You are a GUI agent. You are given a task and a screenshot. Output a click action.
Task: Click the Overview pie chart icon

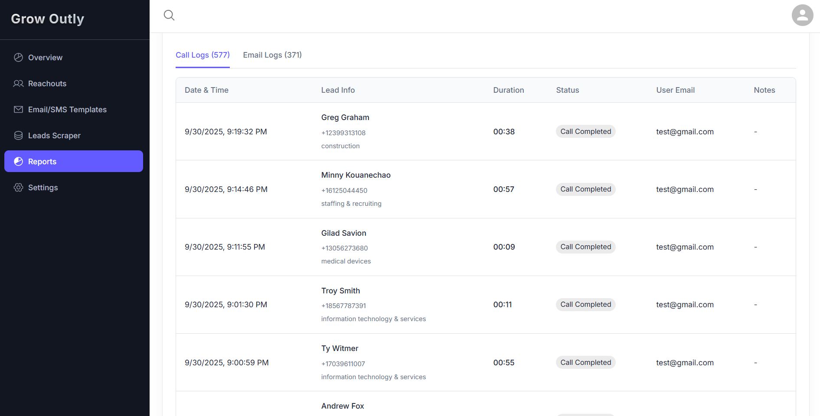coord(18,58)
